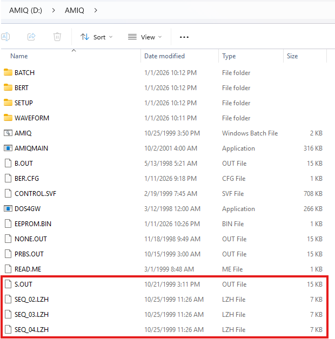The width and height of the screenshot is (335, 339).
Task: Select the SEQ_02.LZH file icon
Action: (x=8, y=300)
